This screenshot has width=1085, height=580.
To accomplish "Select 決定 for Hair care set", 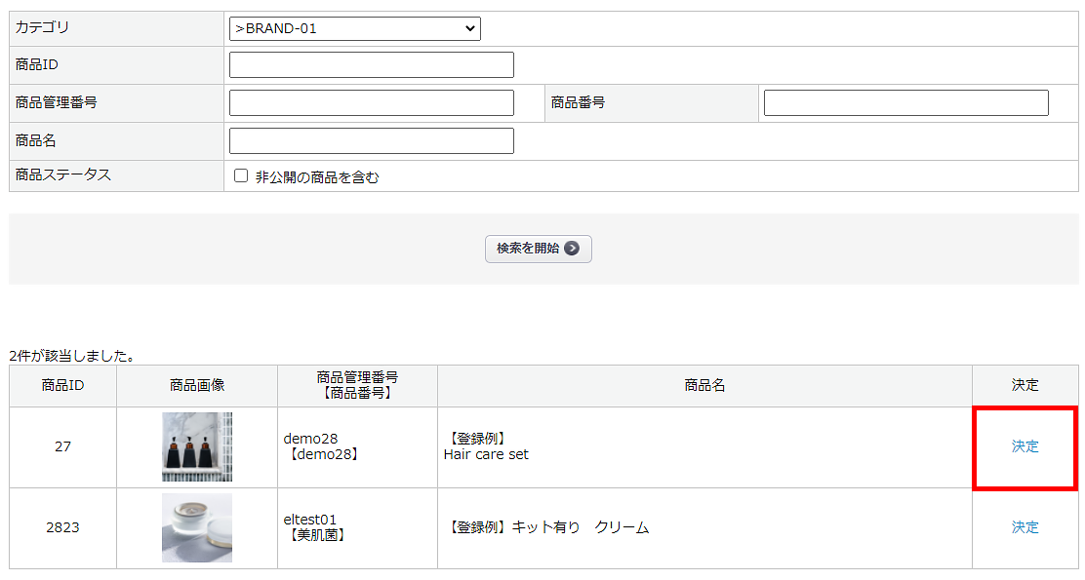I will pos(1025,446).
